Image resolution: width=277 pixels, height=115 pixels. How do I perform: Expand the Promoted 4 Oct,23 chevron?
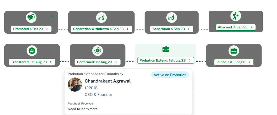[x=47, y=29]
